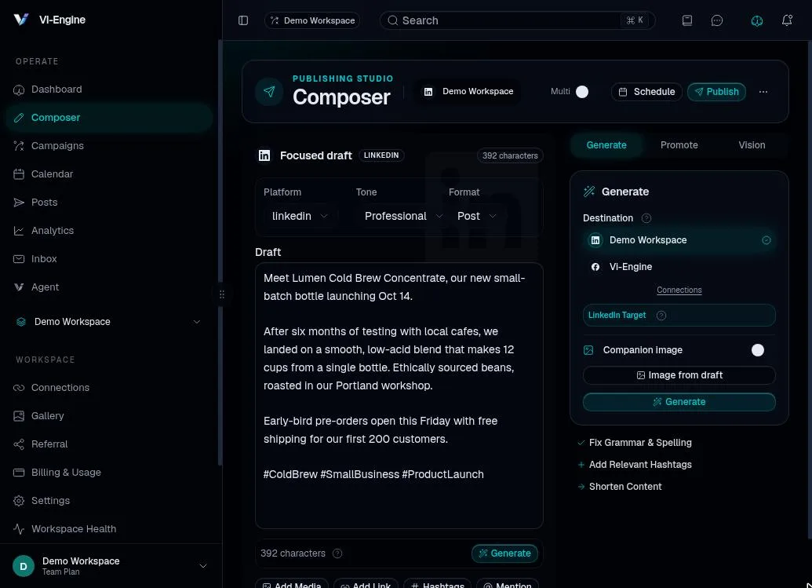
Task: Click Image from draft button
Action: tap(679, 375)
